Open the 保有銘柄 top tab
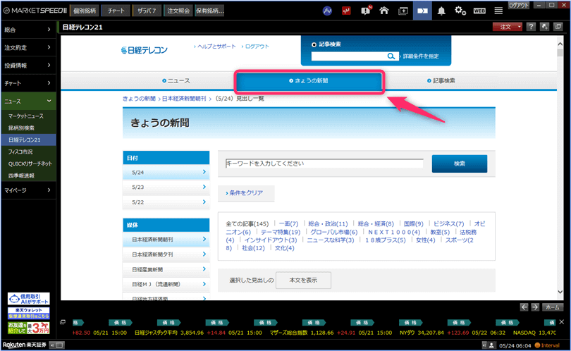 pyautogui.click(x=210, y=11)
